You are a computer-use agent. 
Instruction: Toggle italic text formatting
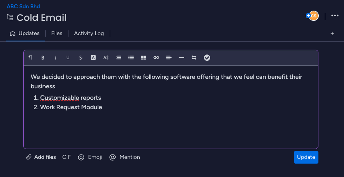55,58
